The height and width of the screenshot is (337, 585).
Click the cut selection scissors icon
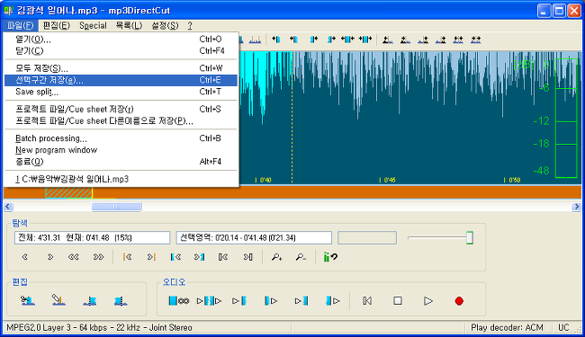(x=28, y=300)
